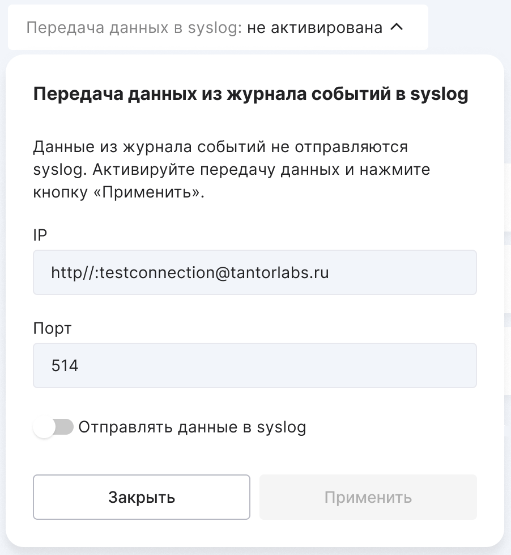Enable the «Отправлять данные в syslog» switch

click(x=54, y=427)
